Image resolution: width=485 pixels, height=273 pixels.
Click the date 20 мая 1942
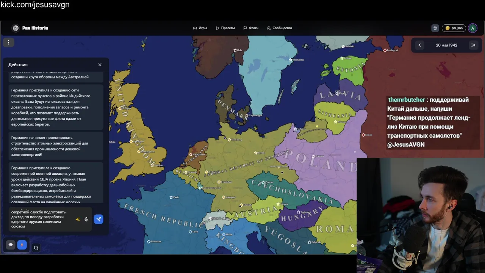(x=446, y=45)
